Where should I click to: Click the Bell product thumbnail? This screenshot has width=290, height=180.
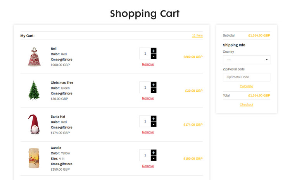coord(34,57)
